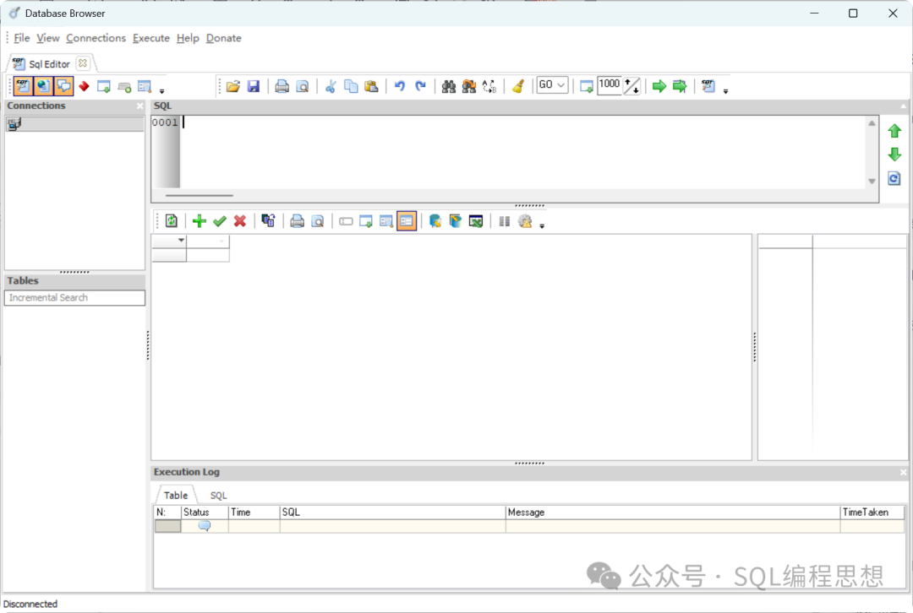Click the Incremental Search field

point(74,298)
